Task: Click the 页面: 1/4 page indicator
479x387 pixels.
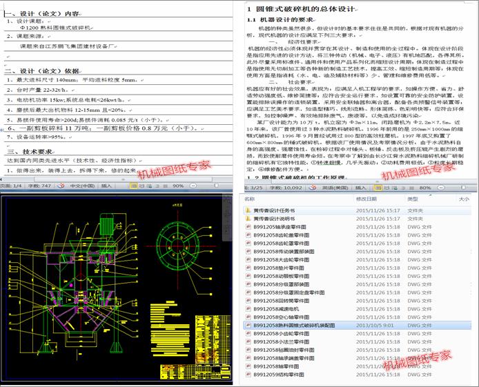Action: (x=11, y=186)
